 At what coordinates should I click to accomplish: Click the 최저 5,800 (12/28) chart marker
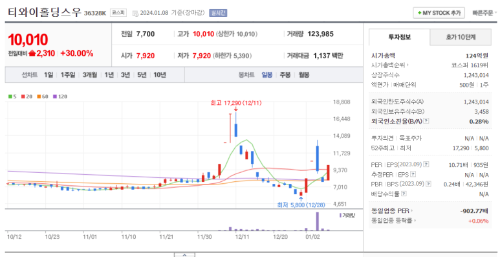pyautogui.click(x=301, y=205)
